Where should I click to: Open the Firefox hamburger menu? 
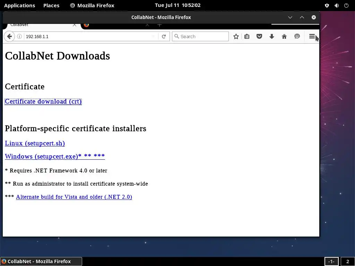[x=312, y=36]
